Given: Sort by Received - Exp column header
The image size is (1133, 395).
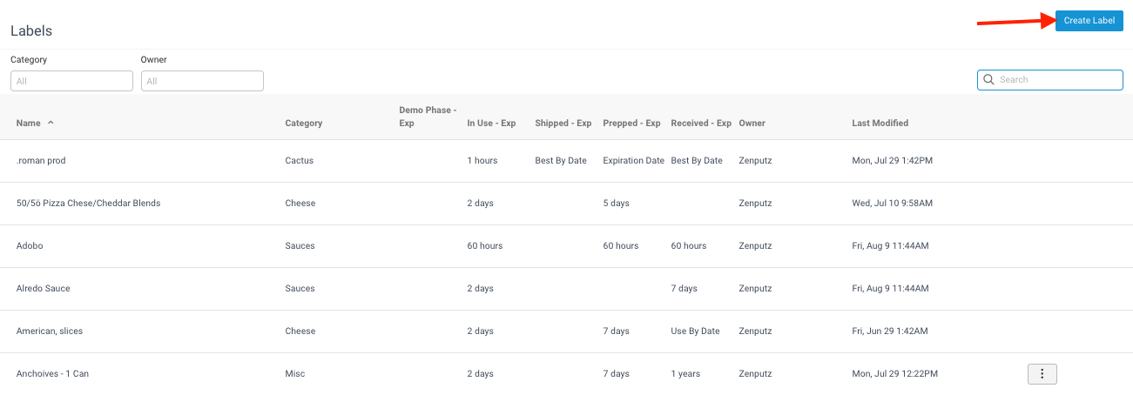Looking at the screenshot, I should click(701, 124).
